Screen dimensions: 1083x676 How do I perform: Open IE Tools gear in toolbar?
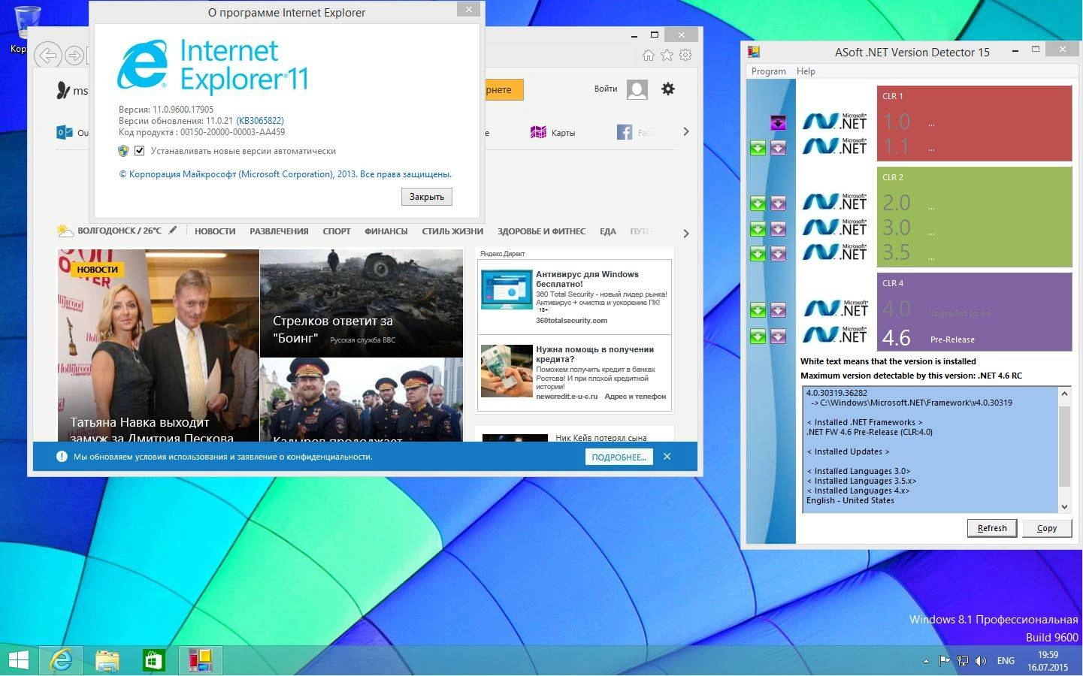pyautogui.click(x=685, y=55)
